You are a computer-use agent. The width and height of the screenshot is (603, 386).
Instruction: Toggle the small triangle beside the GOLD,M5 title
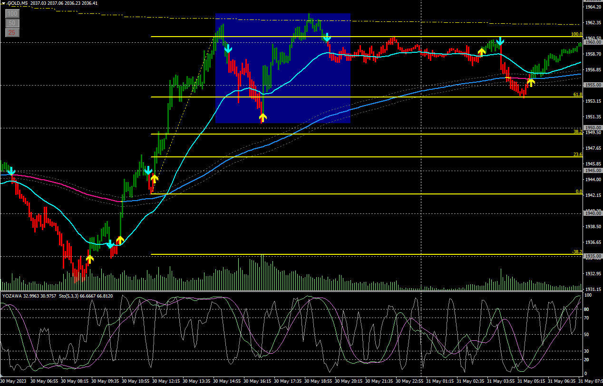pos(3,3)
